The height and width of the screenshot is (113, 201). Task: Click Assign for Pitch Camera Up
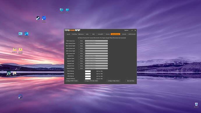tap(81, 41)
